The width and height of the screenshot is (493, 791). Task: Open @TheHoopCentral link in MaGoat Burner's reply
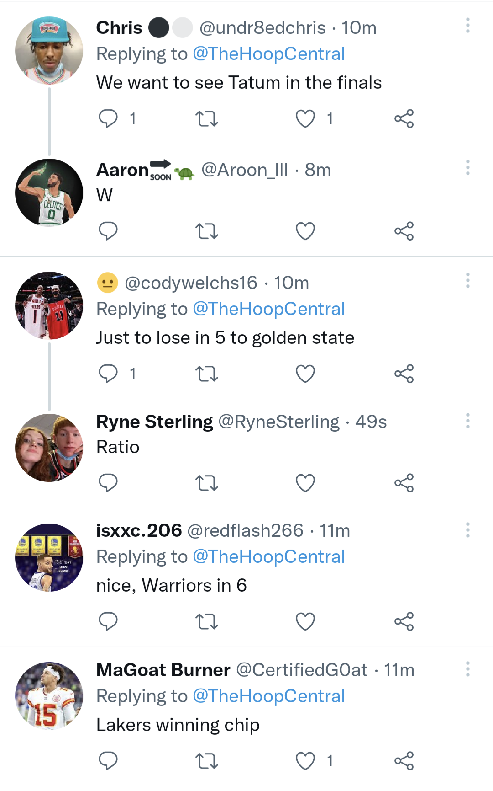(x=268, y=696)
